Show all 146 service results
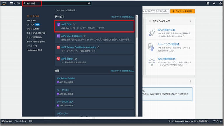Screen dimensions: 224x126 tap(122, 17)
